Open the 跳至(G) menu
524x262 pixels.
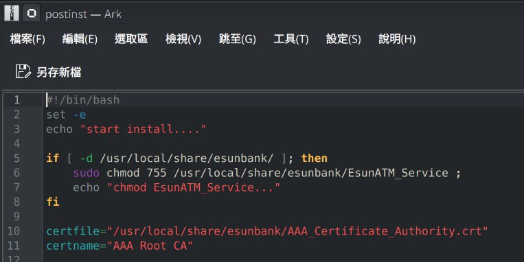[x=237, y=39]
